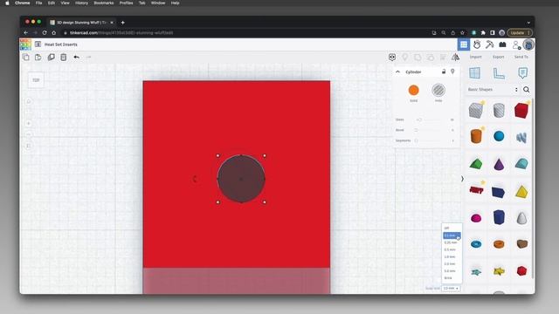The width and height of the screenshot is (559, 314).
Task: Select 0.25 mm snap option
Action: pos(451,242)
